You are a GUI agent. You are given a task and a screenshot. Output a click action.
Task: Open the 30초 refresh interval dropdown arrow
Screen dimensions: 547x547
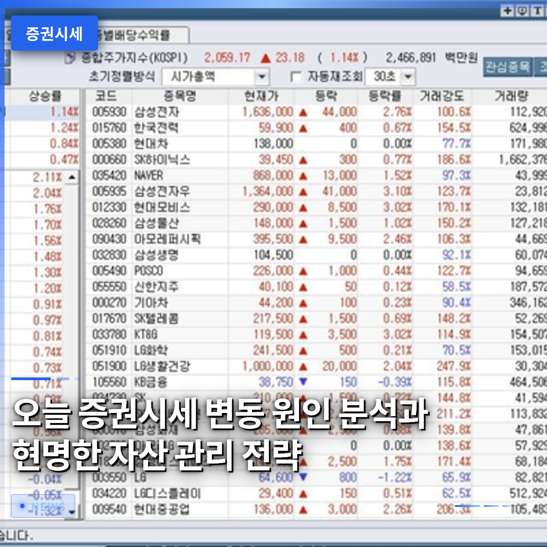point(408,77)
